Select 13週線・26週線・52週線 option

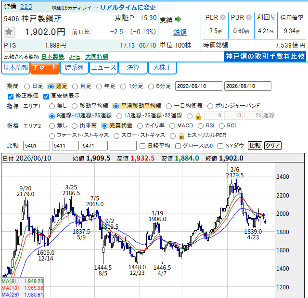click(119, 116)
